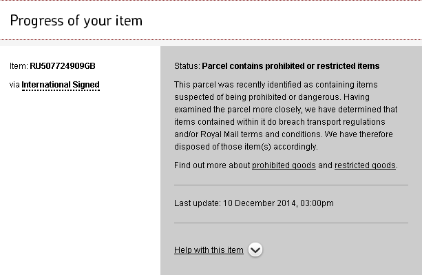The height and width of the screenshot is (275, 422).
Task: Open the Help with this item link
Action: [209, 250]
